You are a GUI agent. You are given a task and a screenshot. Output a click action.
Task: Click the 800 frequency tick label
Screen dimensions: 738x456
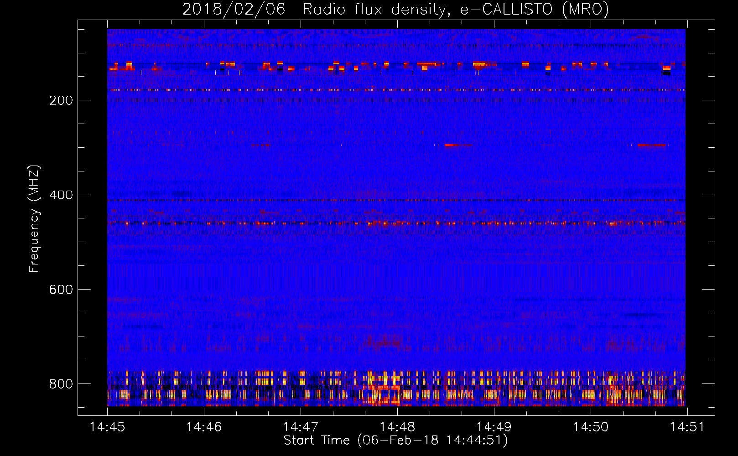[61, 384]
